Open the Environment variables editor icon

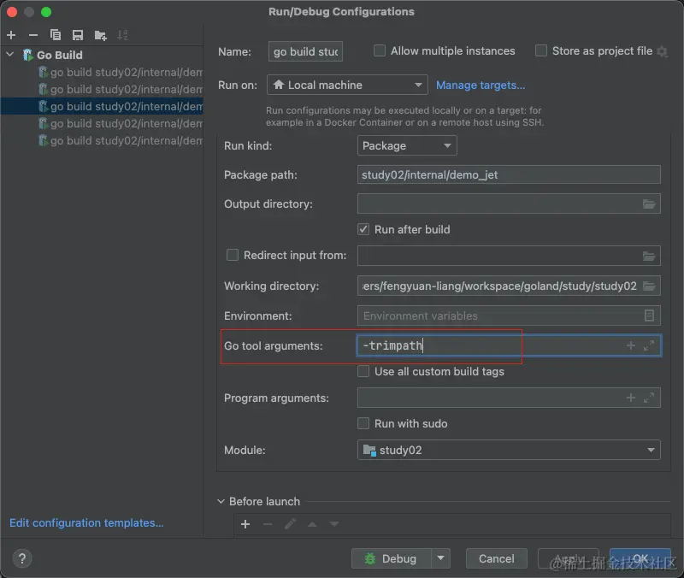point(649,316)
